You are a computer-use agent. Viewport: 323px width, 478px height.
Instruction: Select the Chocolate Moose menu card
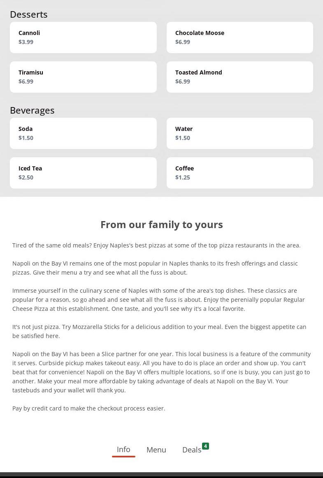[239, 37]
